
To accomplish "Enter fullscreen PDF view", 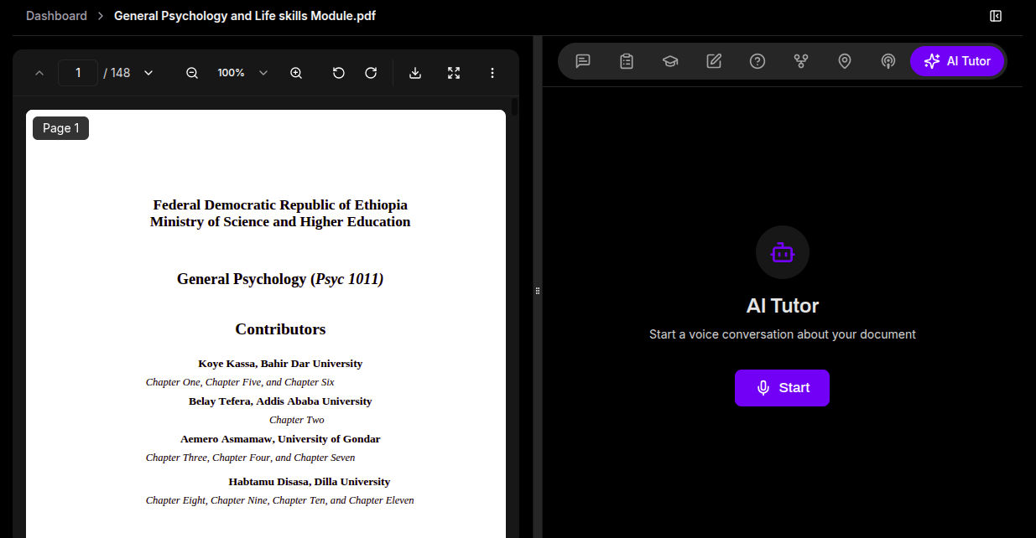I will click(x=454, y=73).
